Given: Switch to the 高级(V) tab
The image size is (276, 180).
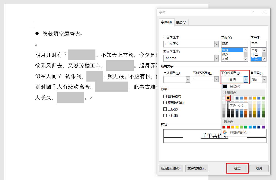Looking at the screenshot, I should coord(181,23).
